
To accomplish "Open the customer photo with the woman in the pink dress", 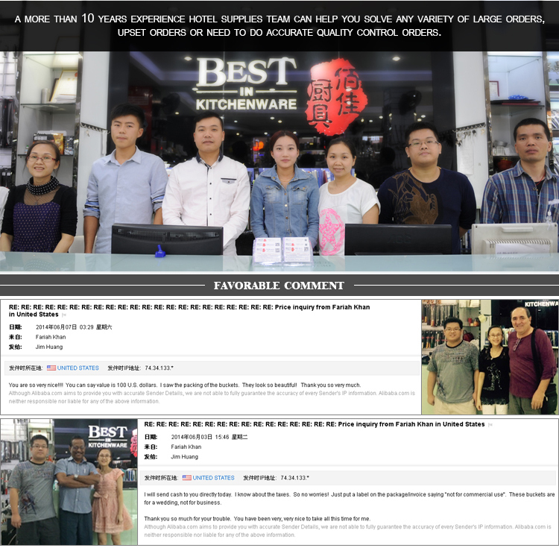I will (x=69, y=482).
